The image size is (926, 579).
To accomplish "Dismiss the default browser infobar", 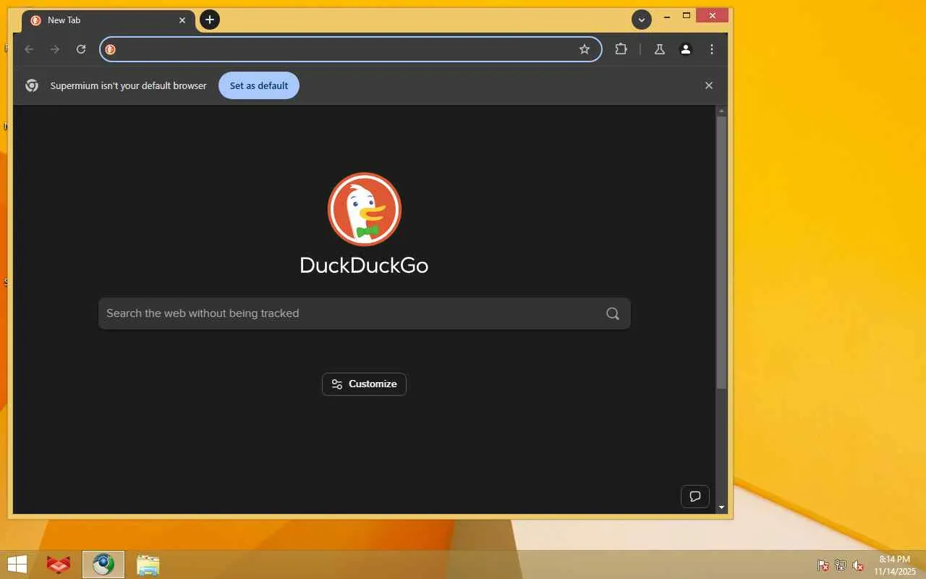I will 709,85.
